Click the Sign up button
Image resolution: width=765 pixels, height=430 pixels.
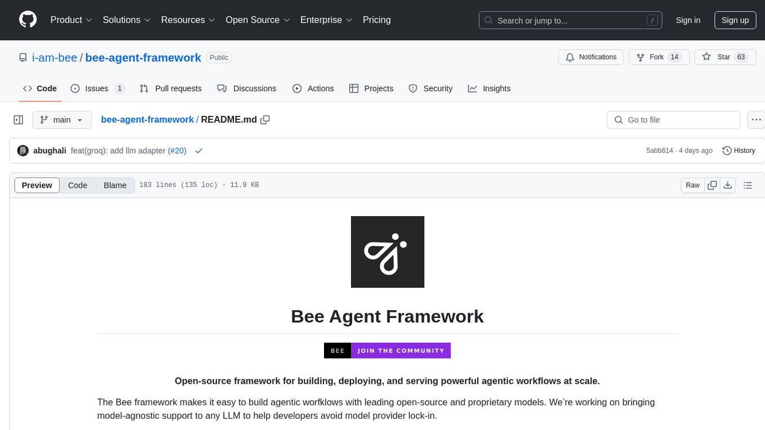(x=735, y=20)
